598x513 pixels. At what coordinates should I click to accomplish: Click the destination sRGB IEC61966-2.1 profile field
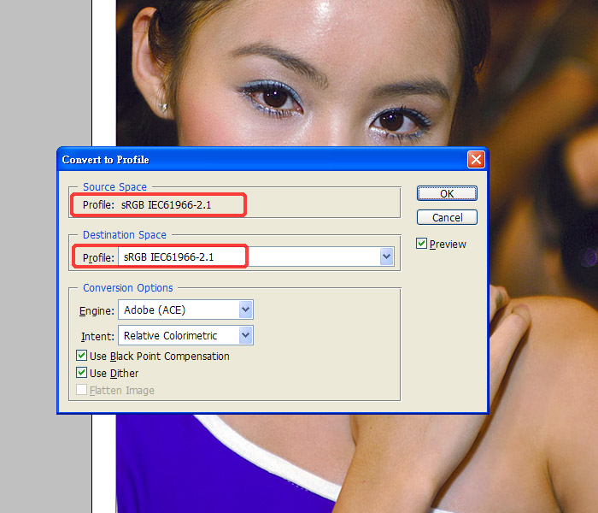248,256
